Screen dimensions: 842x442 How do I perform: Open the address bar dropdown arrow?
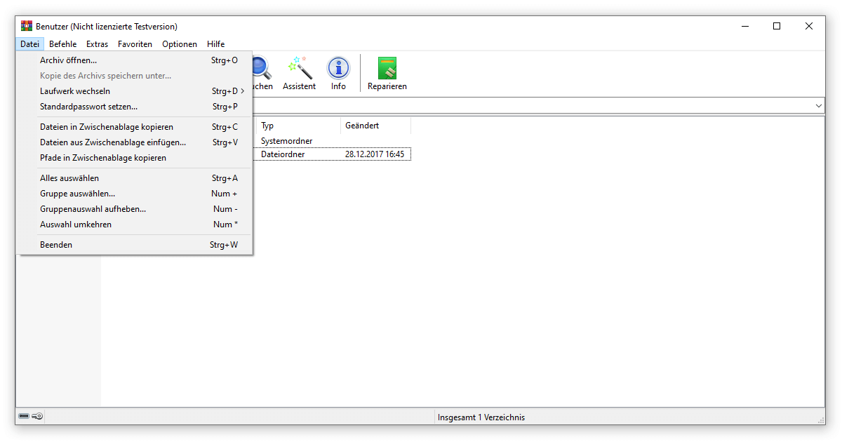(818, 105)
